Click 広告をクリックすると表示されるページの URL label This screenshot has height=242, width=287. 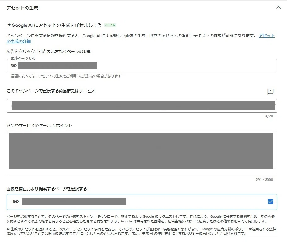coord(49,52)
